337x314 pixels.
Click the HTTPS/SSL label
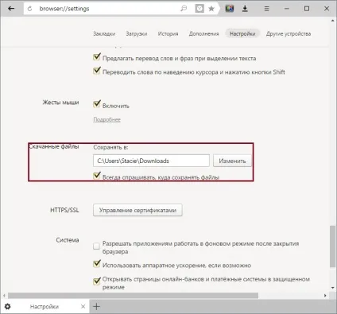64,210
